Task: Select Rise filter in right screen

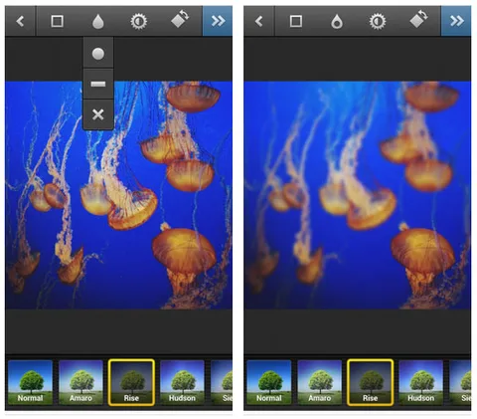Action: pos(371,382)
